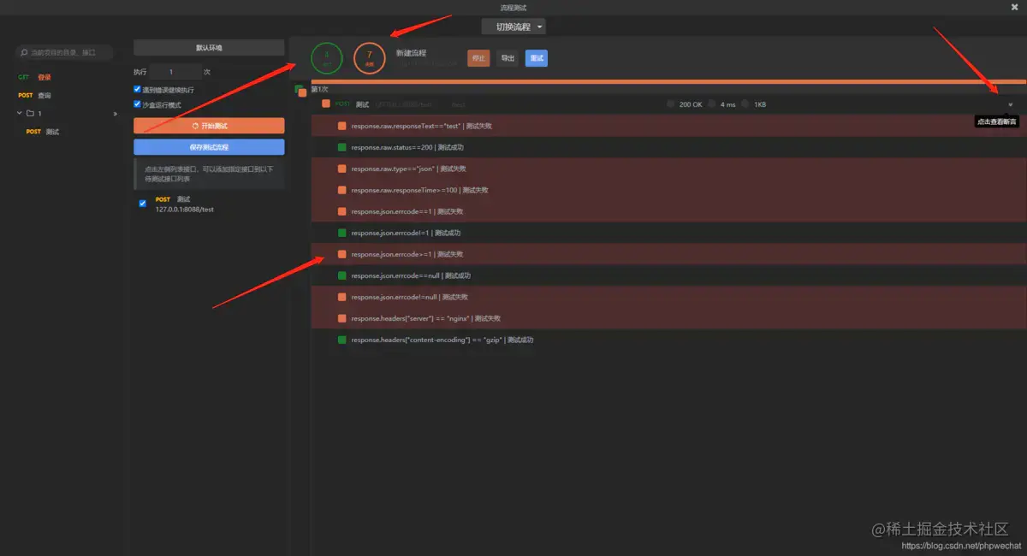
Task: Click the double-arrow icon beside folder 1
Action: pos(116,114)
